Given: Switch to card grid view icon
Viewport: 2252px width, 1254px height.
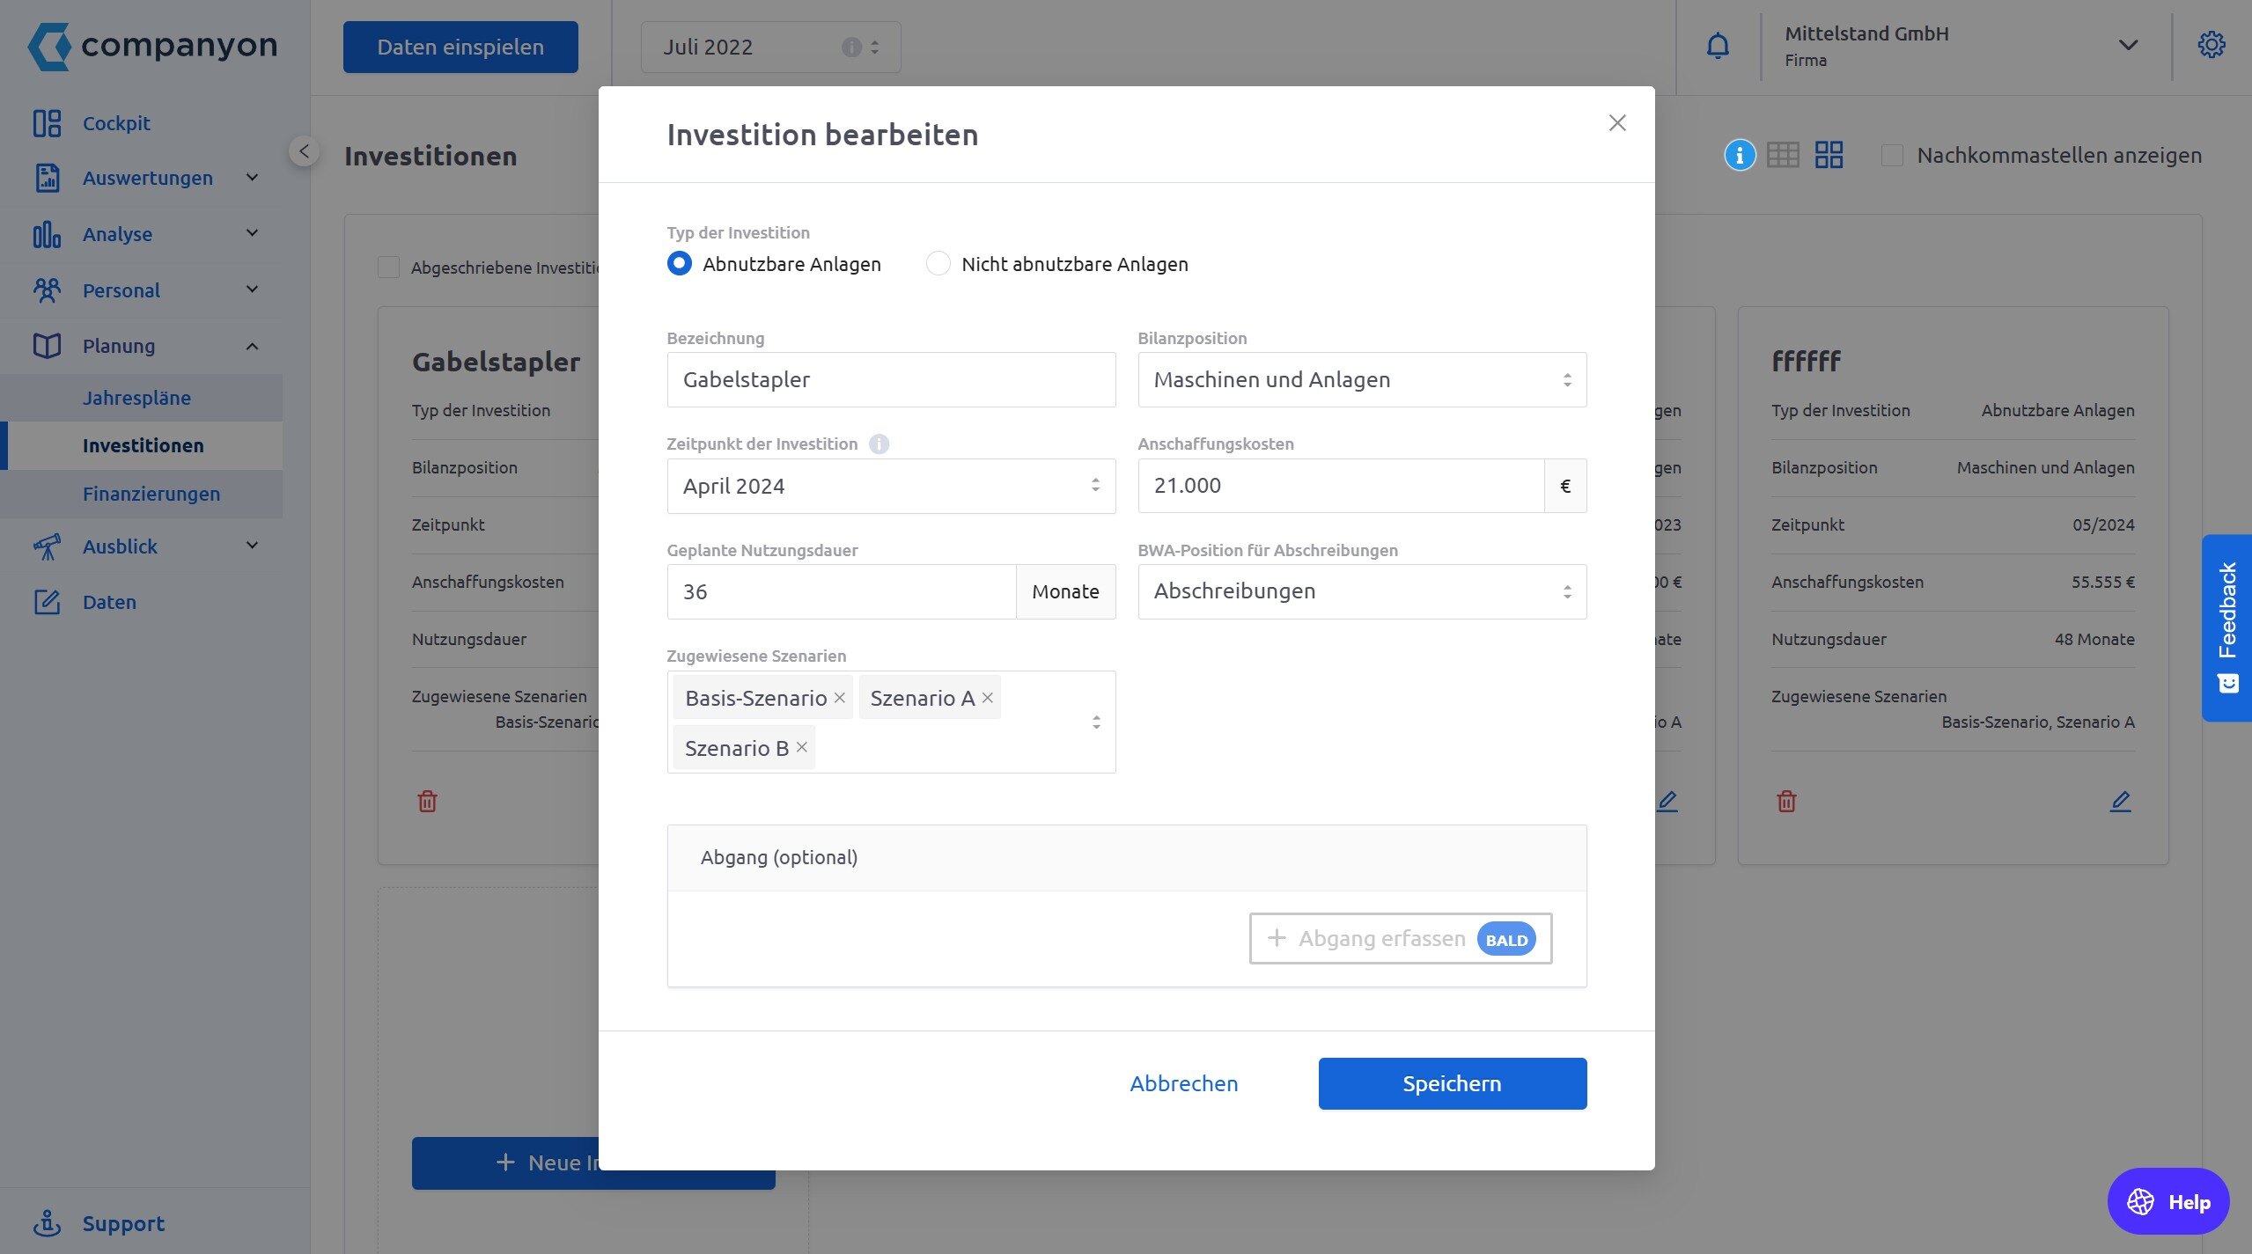Looking at the screenshot, I should pos(1829,156).
